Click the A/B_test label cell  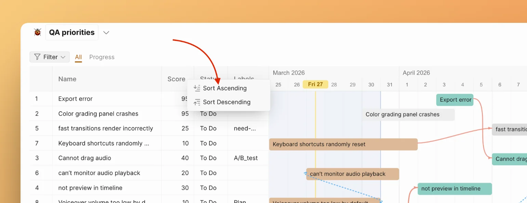pyautogui.click(x=246, y=158)
